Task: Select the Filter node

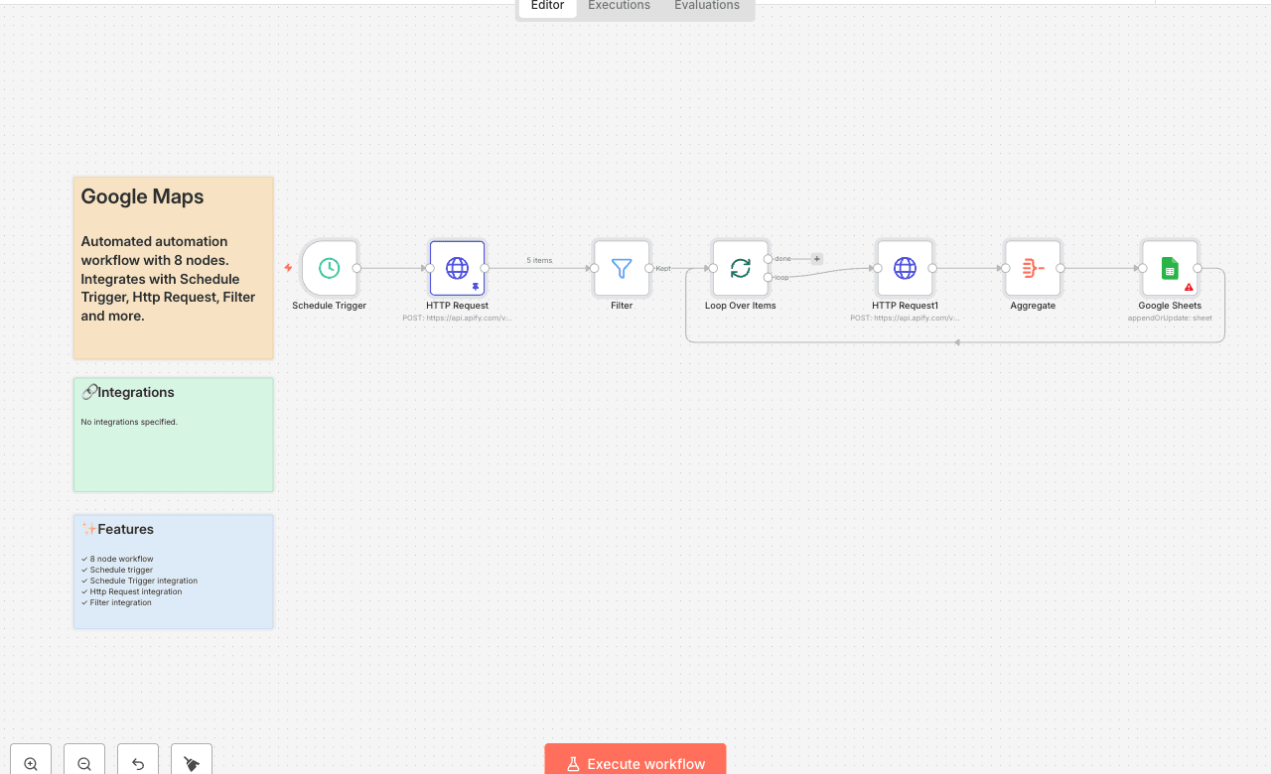Action: click(622, 268)
